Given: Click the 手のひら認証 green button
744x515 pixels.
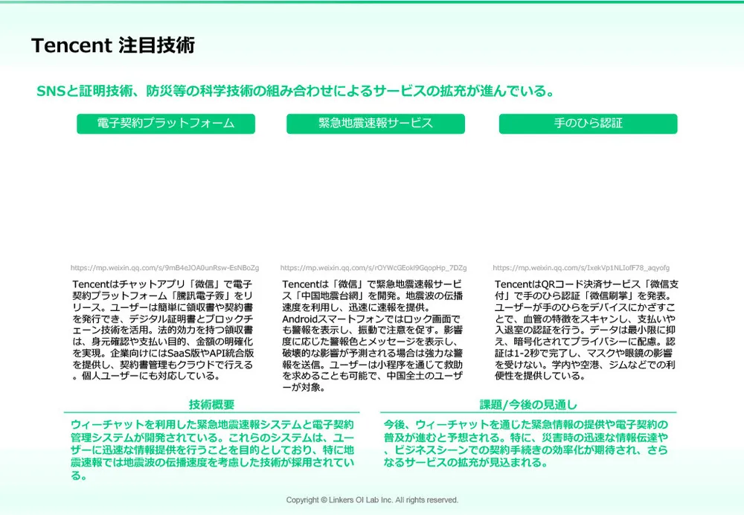Looking at the screenshot, I should 588,124.
